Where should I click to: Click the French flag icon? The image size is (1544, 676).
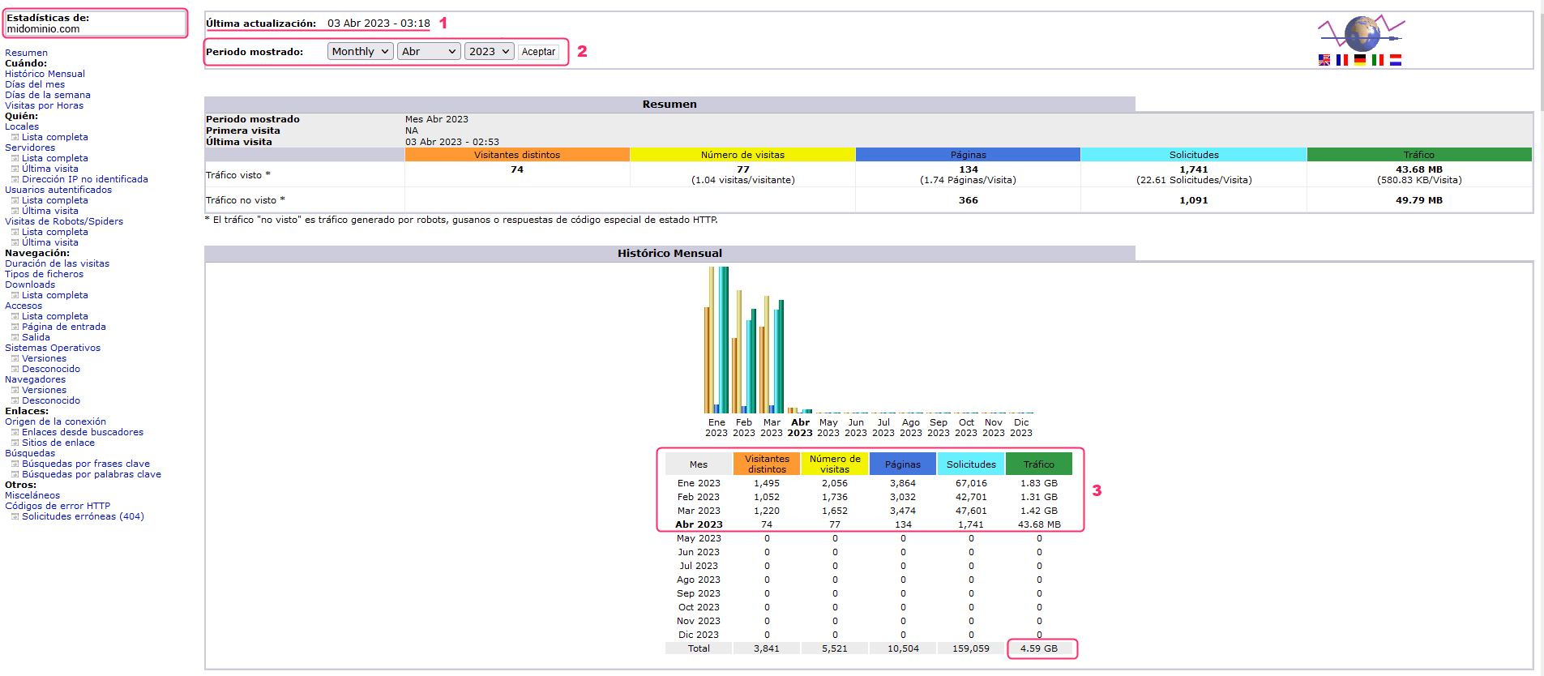click(1342, 60)
